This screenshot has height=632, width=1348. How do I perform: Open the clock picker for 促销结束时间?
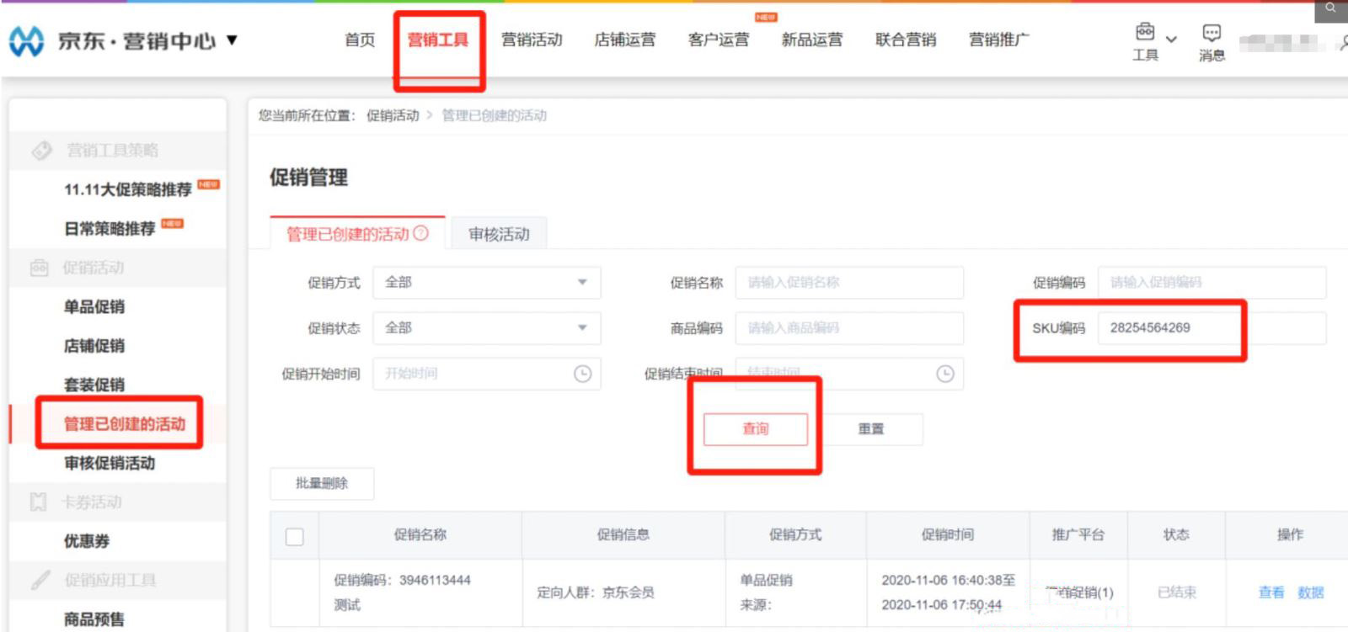point(945,374)
